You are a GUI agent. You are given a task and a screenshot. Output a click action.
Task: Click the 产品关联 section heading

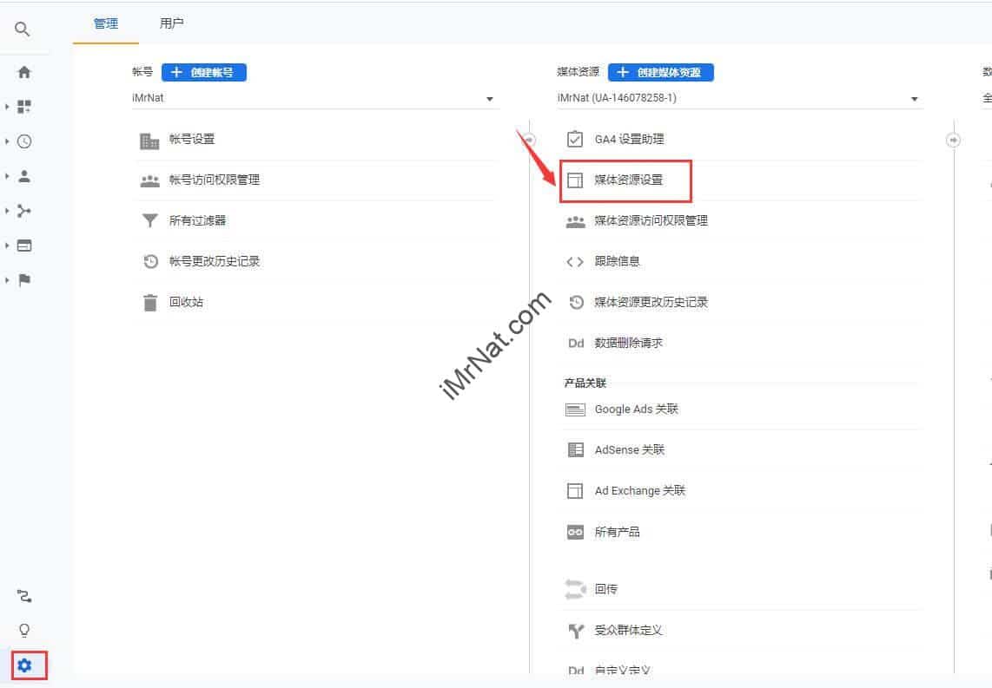[585, 383]
